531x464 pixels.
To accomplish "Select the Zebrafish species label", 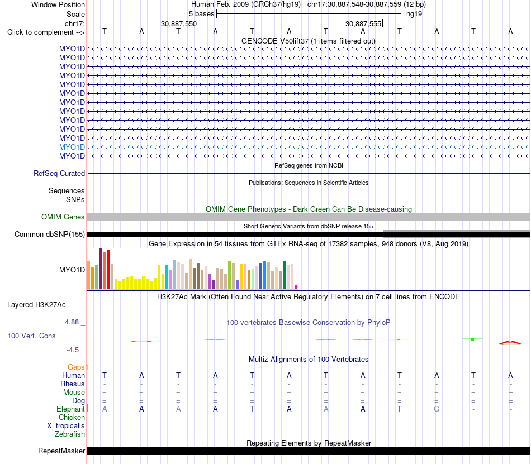I will pyautogui.click(x=70, y=434).
